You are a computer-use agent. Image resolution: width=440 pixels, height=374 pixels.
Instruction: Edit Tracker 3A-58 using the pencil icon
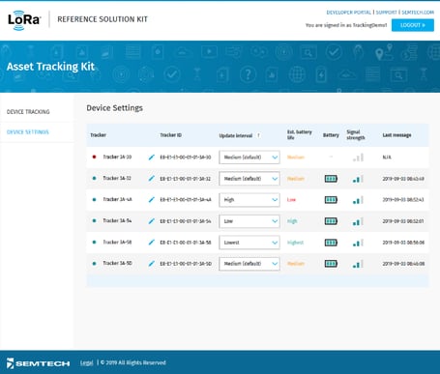[151, 243]
